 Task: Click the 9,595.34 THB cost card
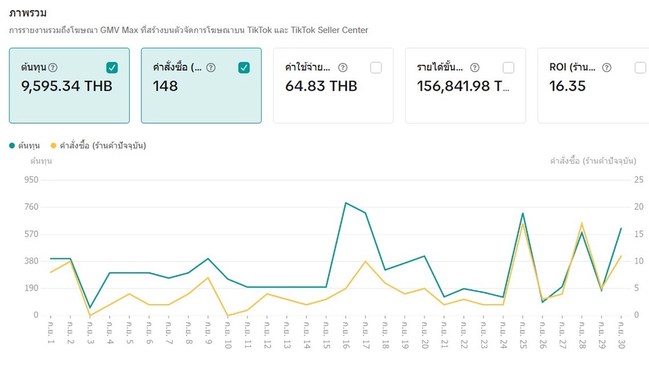[x=70, y=86]
